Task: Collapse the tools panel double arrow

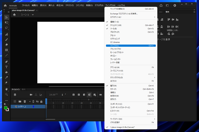Action: pos(4,10)
